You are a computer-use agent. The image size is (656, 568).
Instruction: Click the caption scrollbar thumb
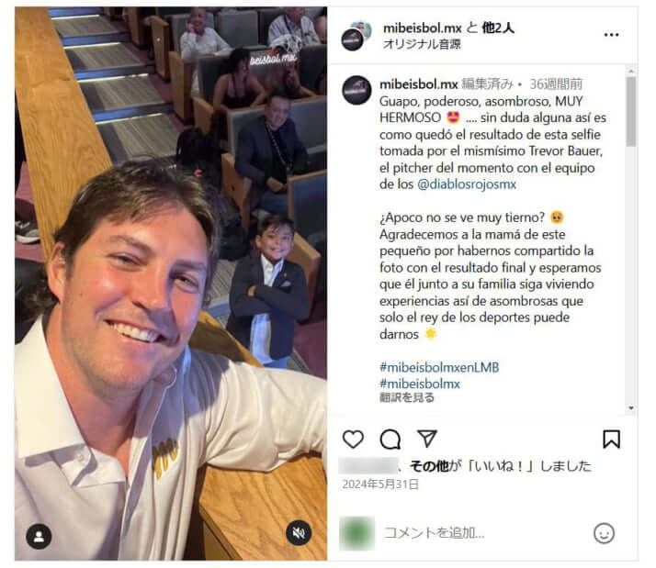[631, 112]
